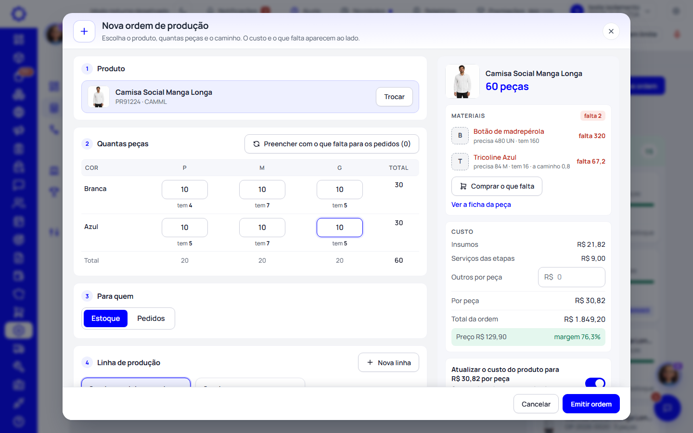
Task: Open the Botão de madrepérola material
Action: point(509,131)
